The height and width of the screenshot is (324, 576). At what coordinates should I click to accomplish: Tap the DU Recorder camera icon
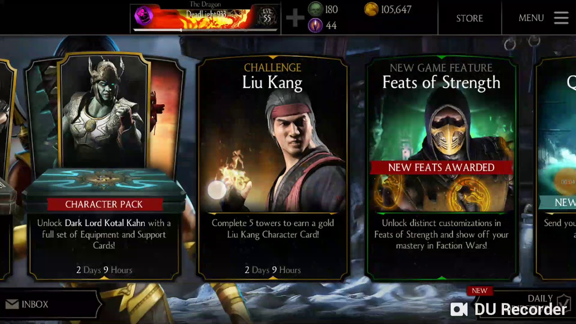coord(459,309)
